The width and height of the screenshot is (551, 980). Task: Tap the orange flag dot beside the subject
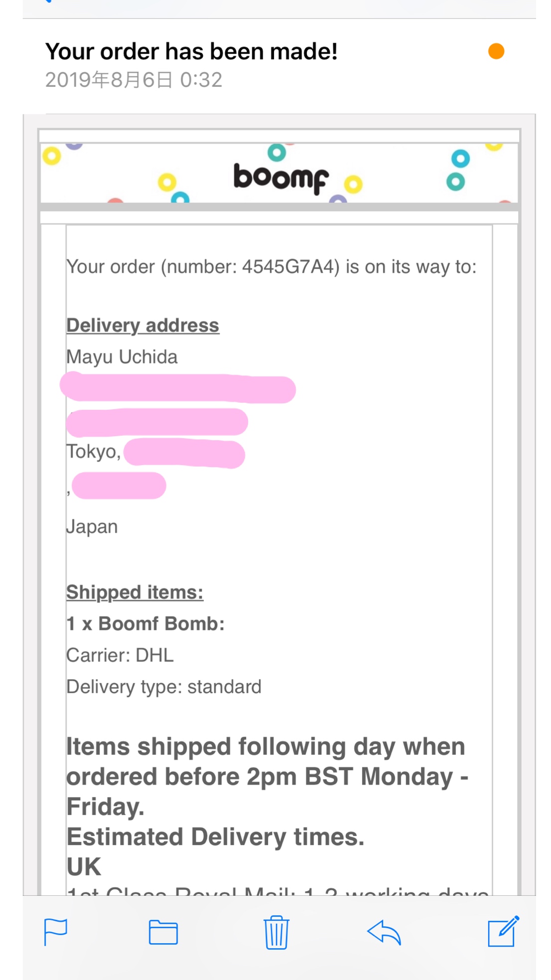(496, 51)
